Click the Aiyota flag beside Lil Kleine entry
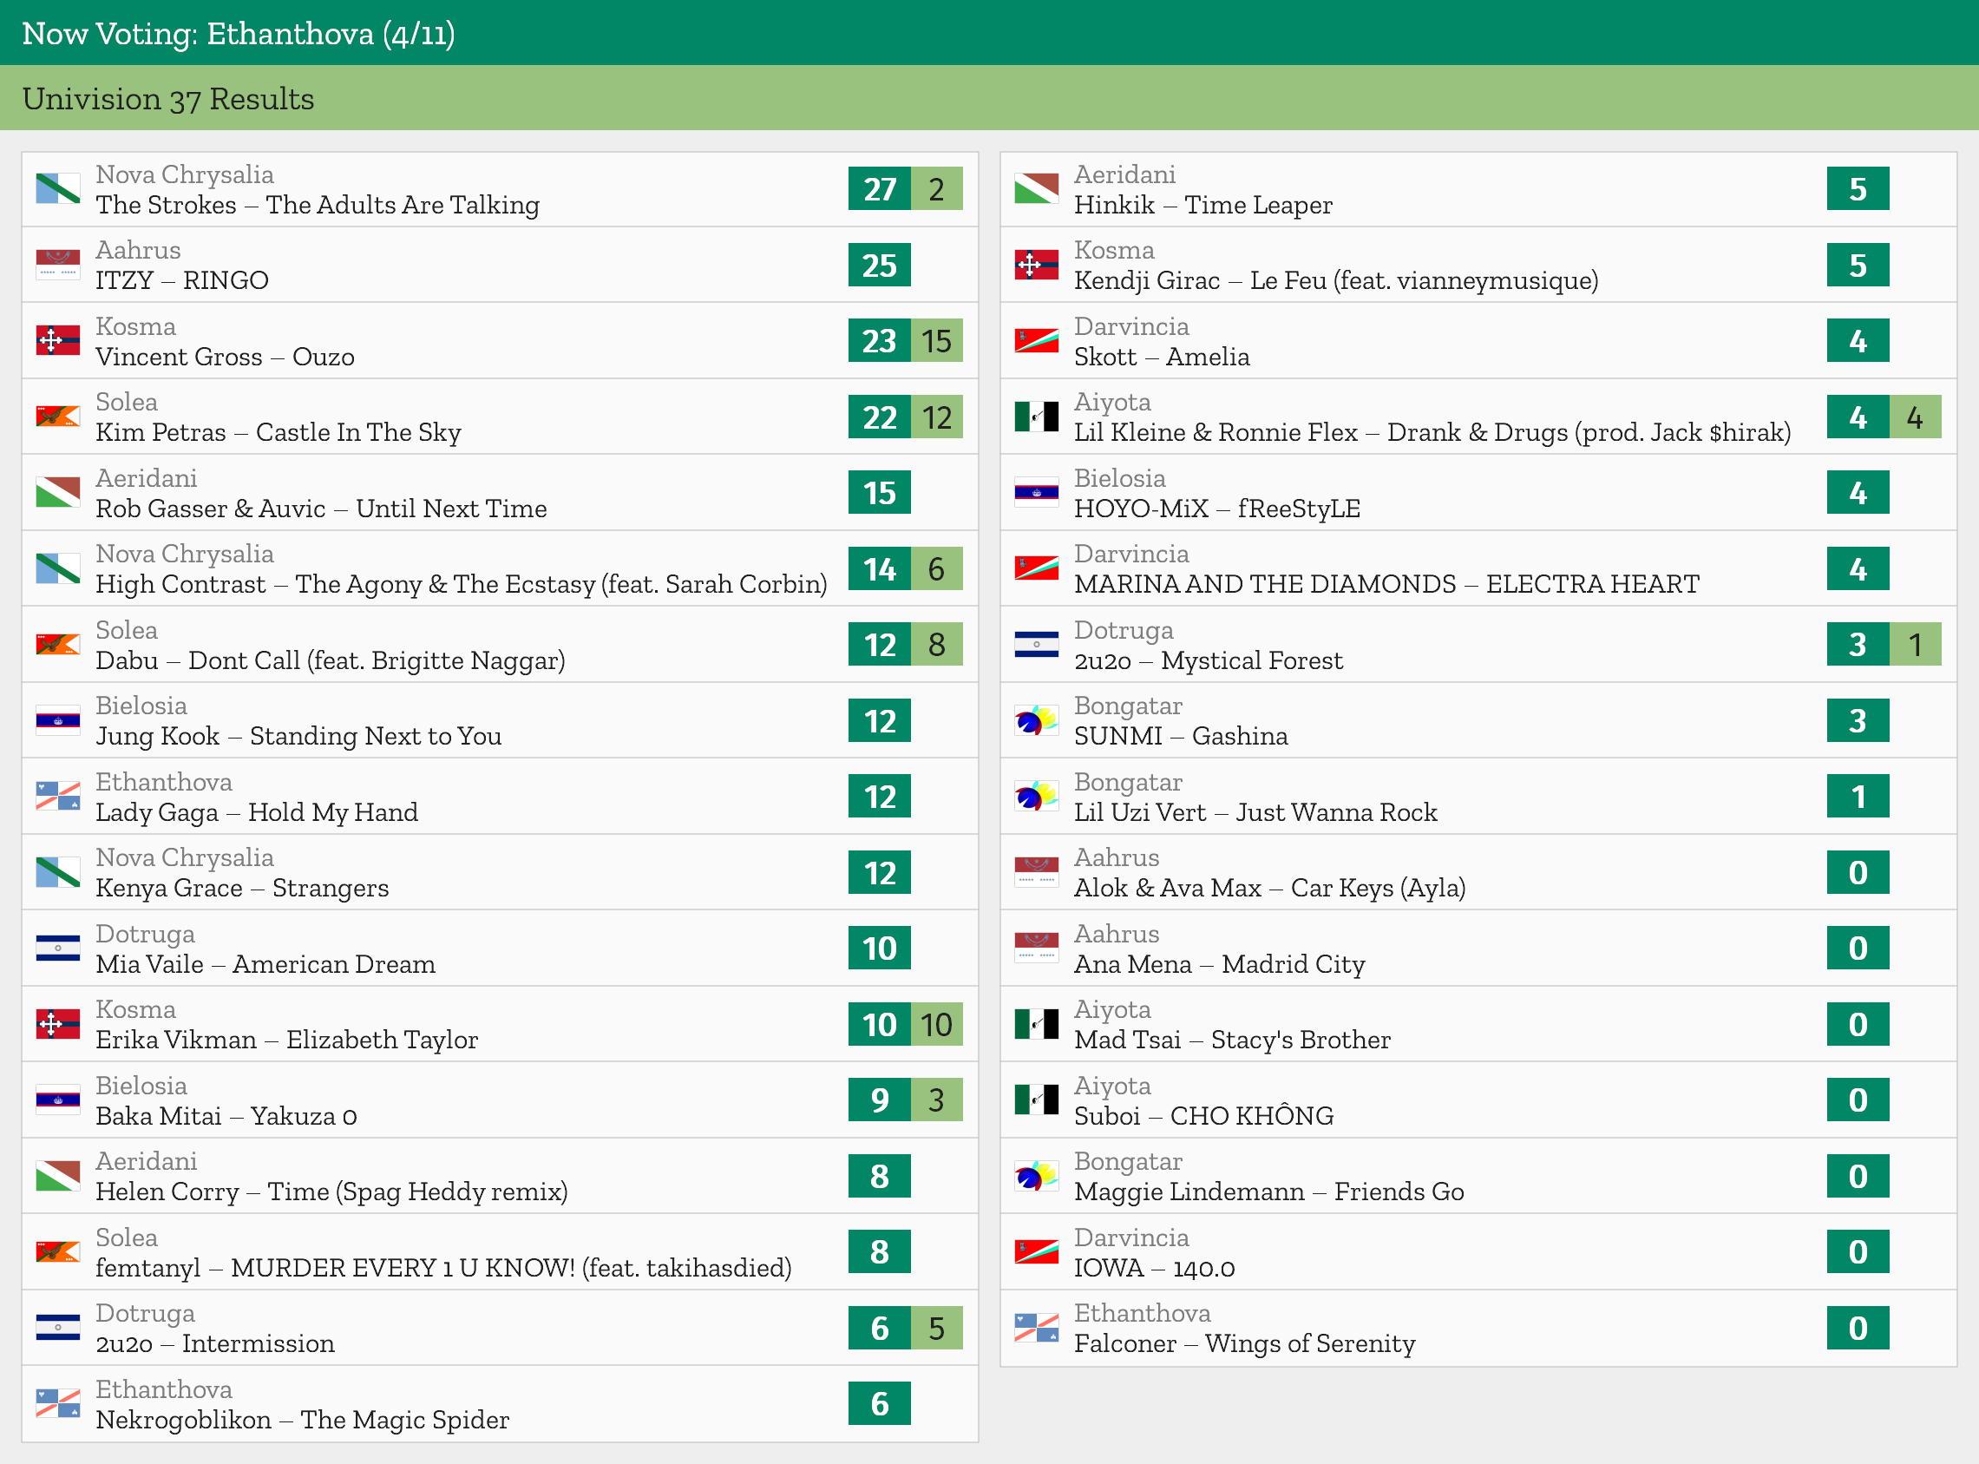 [x=1037, y=417]
